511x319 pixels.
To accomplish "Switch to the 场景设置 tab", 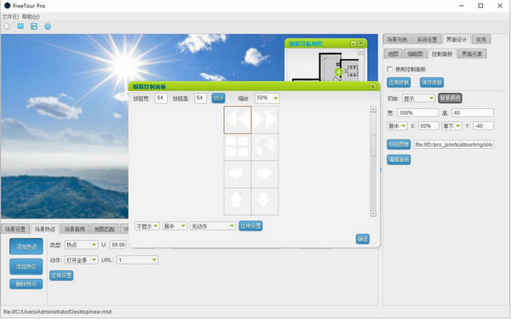I will coord(15,229).
